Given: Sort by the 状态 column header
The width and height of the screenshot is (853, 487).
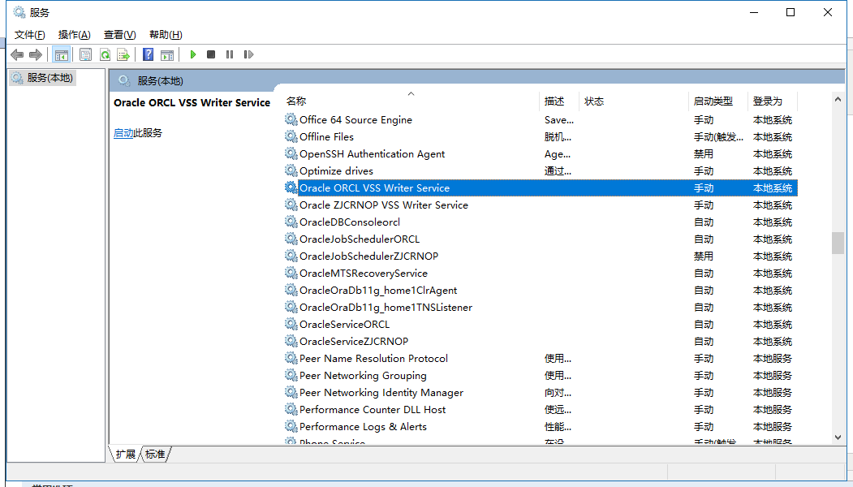Looking at the screenshot, I should click(x=633, y=101).
